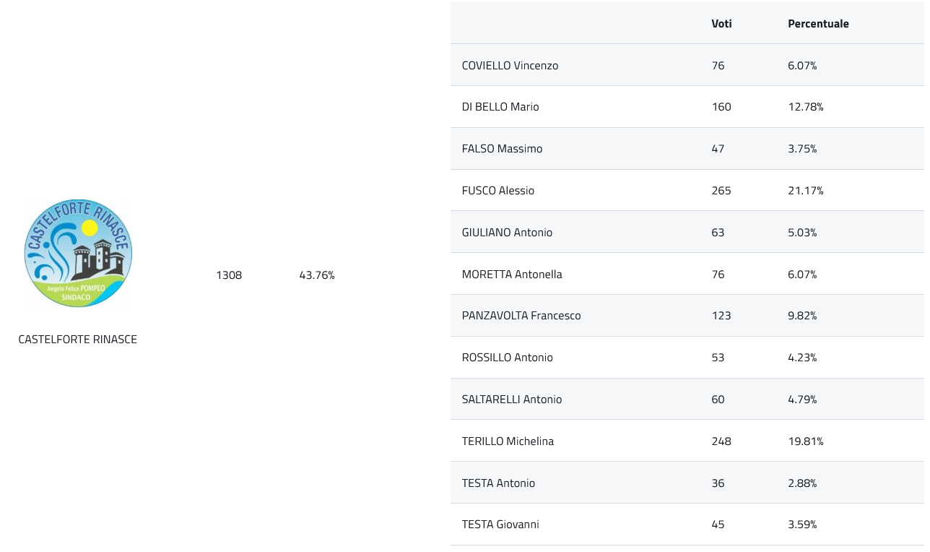This screenshot has width=930, height=552.
Task: Click PANZAVOLTA Francesco candidate row
Action: 687,316
